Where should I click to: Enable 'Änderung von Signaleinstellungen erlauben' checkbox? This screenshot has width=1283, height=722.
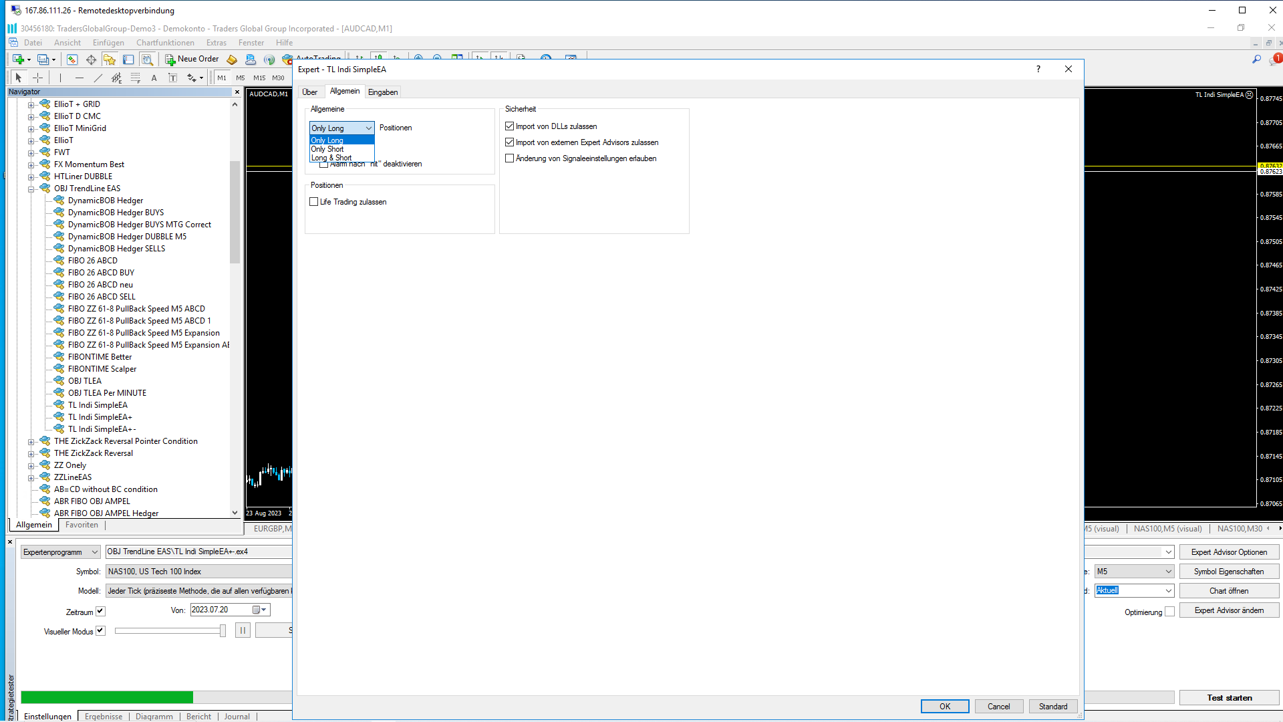coord(510,158)
